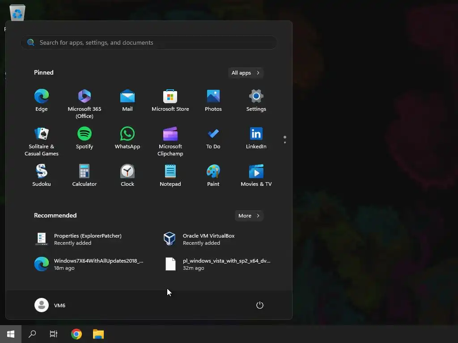Click the Start menu search field
Image resolution: width=458 pixels, height=343 pixels.
click(148, 42)
